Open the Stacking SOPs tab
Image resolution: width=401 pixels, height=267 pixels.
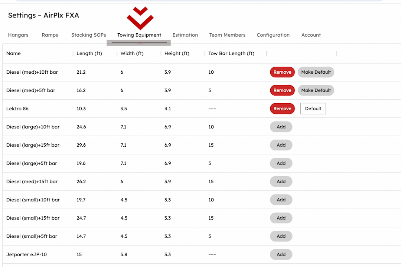tap(89, 35)
